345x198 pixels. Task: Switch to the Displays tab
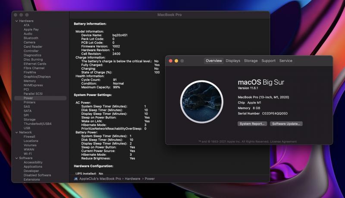click(x=233, y=61)
